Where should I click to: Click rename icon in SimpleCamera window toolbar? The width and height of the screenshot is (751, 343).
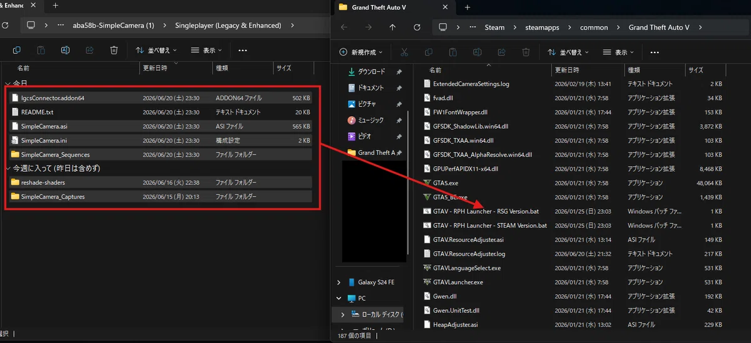(x=65, y=50)
